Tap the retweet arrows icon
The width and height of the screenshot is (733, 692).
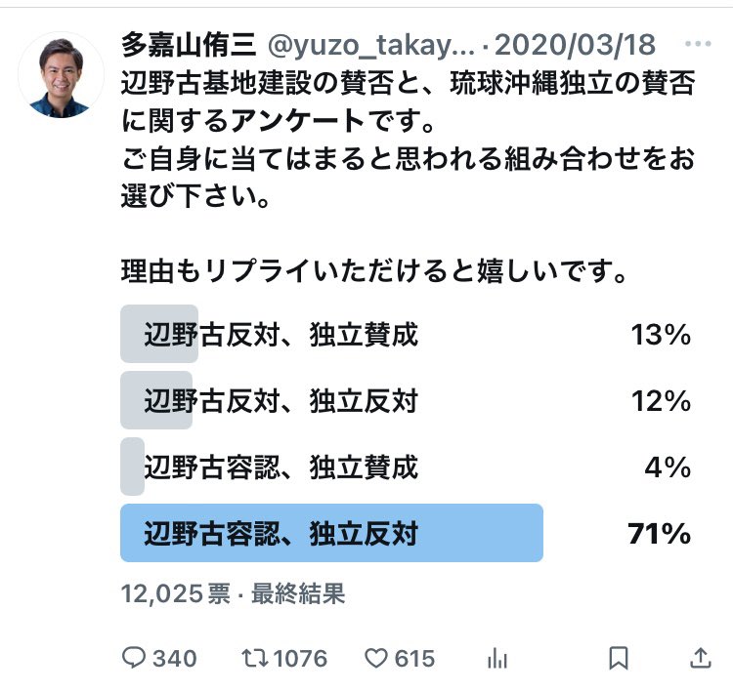pos(254,658)
